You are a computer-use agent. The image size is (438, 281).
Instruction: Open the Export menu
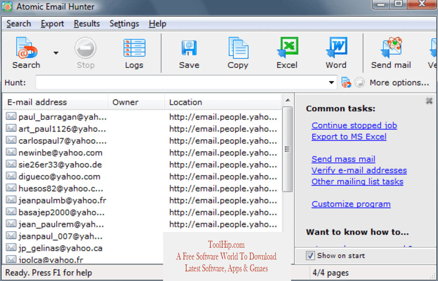pyautogui.click(x=52, y=24)
